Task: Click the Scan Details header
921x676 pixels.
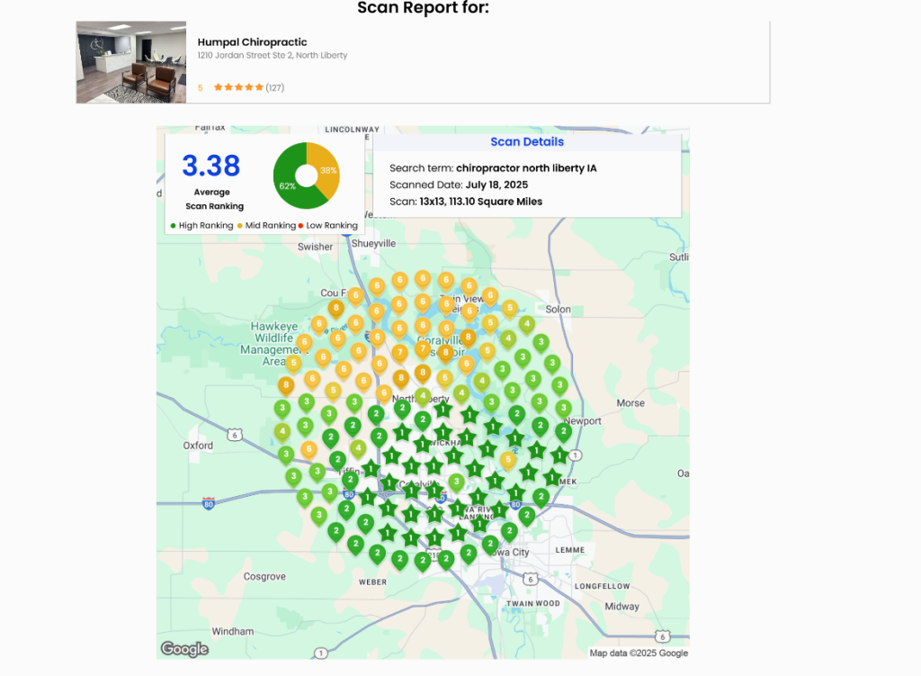Action: 527,141
